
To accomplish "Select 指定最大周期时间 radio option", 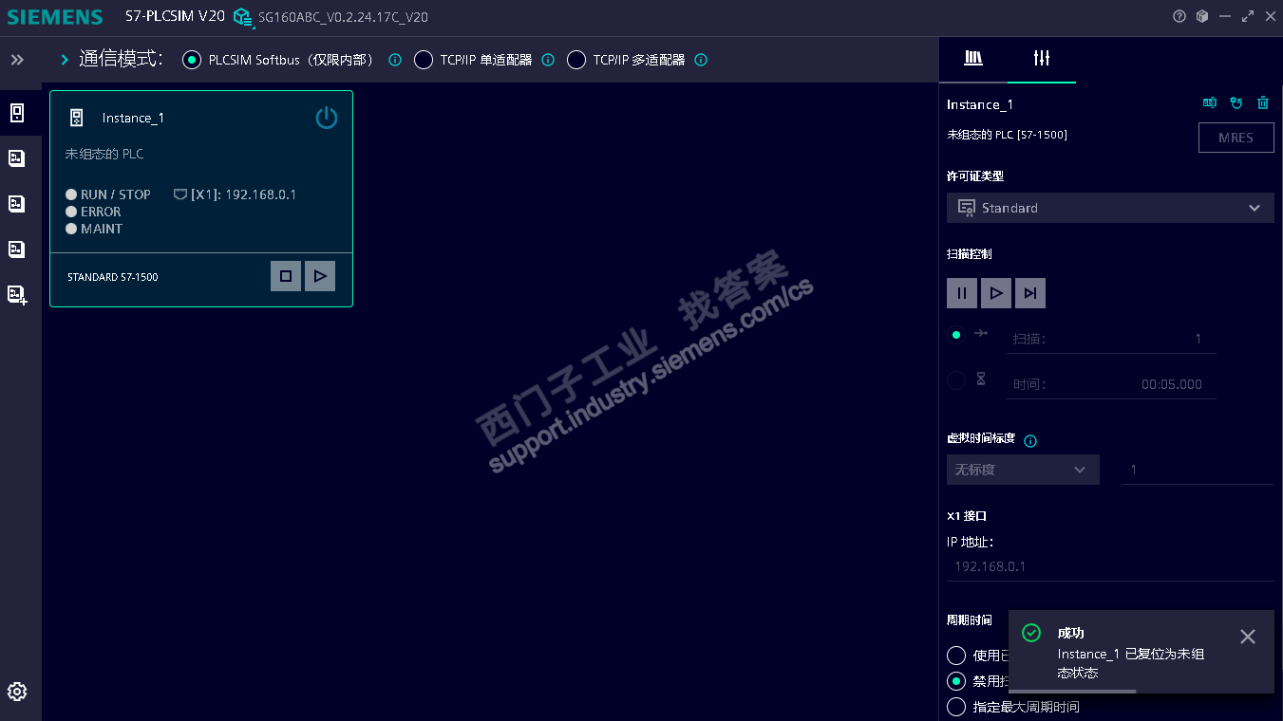I will (x=956, y=707).
